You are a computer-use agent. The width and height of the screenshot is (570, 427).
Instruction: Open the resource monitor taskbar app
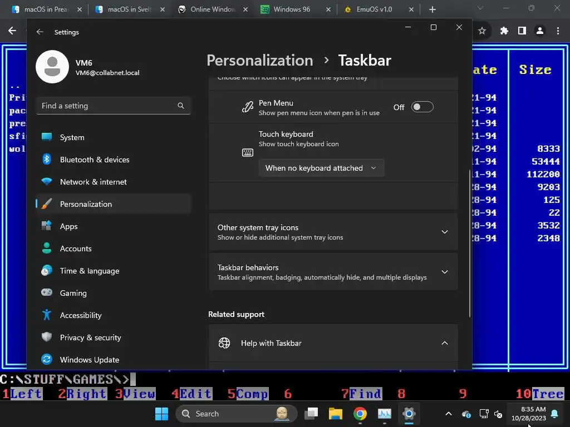point(384,414)
